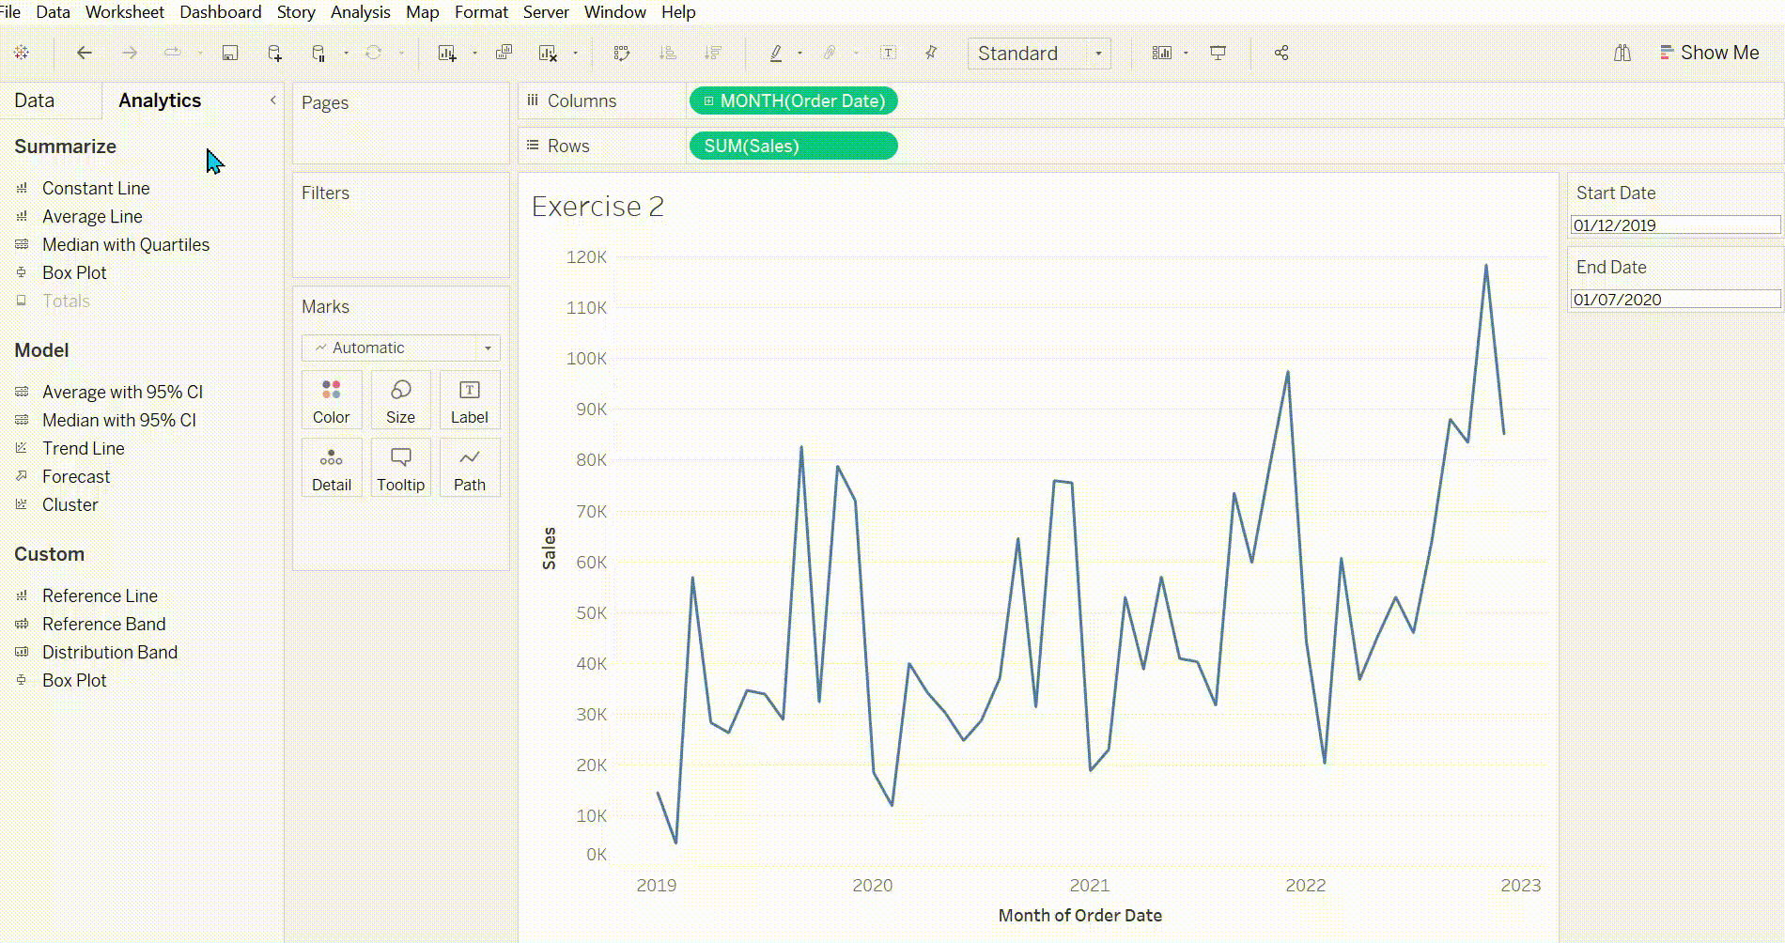
Task: Click the Group Members paperclip icon
Action: coord(830,53)
